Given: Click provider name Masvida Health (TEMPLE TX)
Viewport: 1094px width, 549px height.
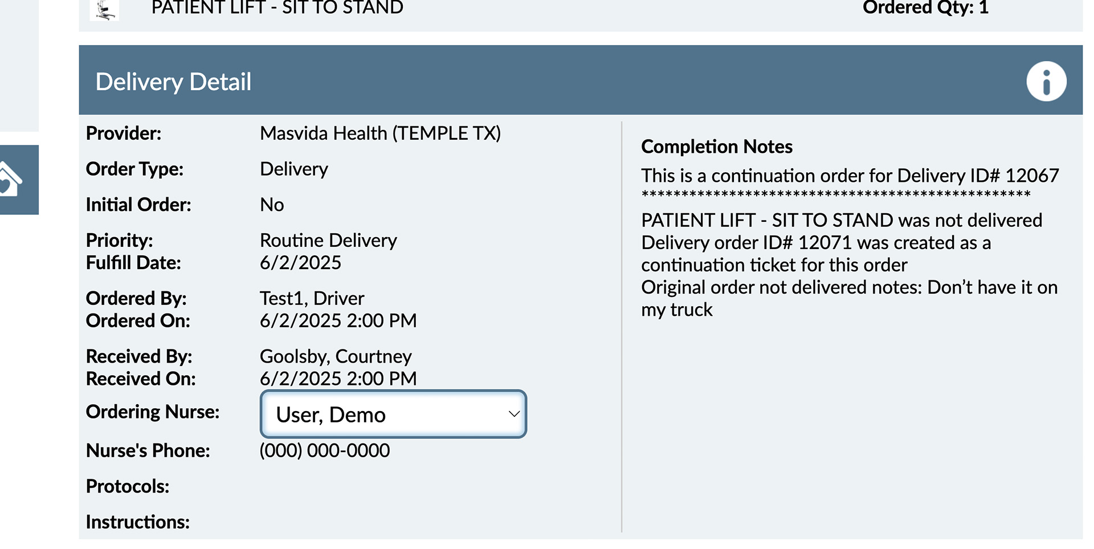Looking at the screenshot, I should 380,133.
